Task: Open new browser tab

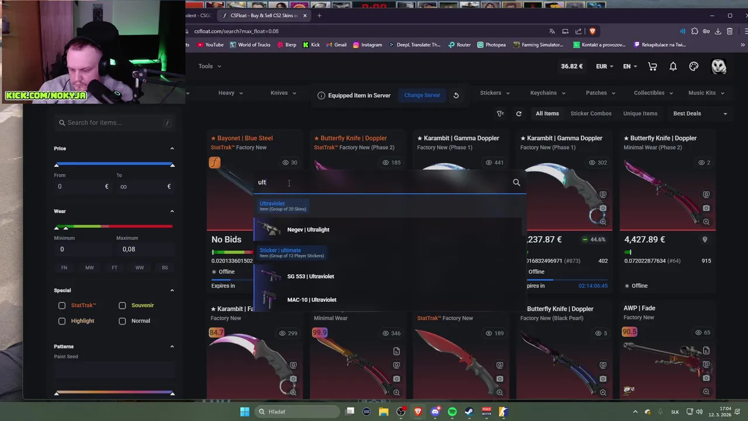Action: (319, 15)
